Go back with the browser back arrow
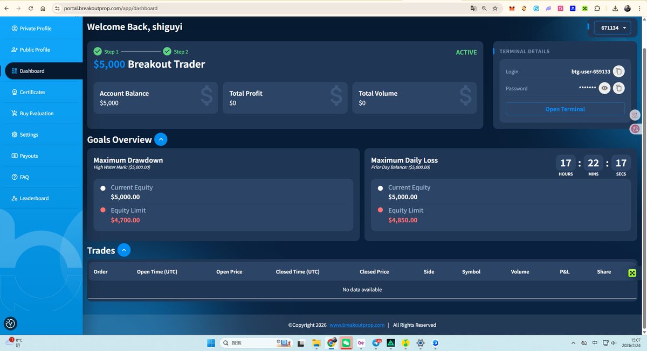This screenshot has width=647, height=351. tap(6, 9)
